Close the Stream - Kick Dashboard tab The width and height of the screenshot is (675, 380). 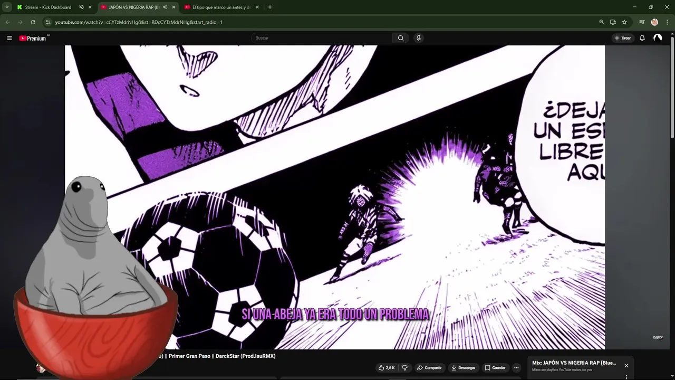coord(90,7)
